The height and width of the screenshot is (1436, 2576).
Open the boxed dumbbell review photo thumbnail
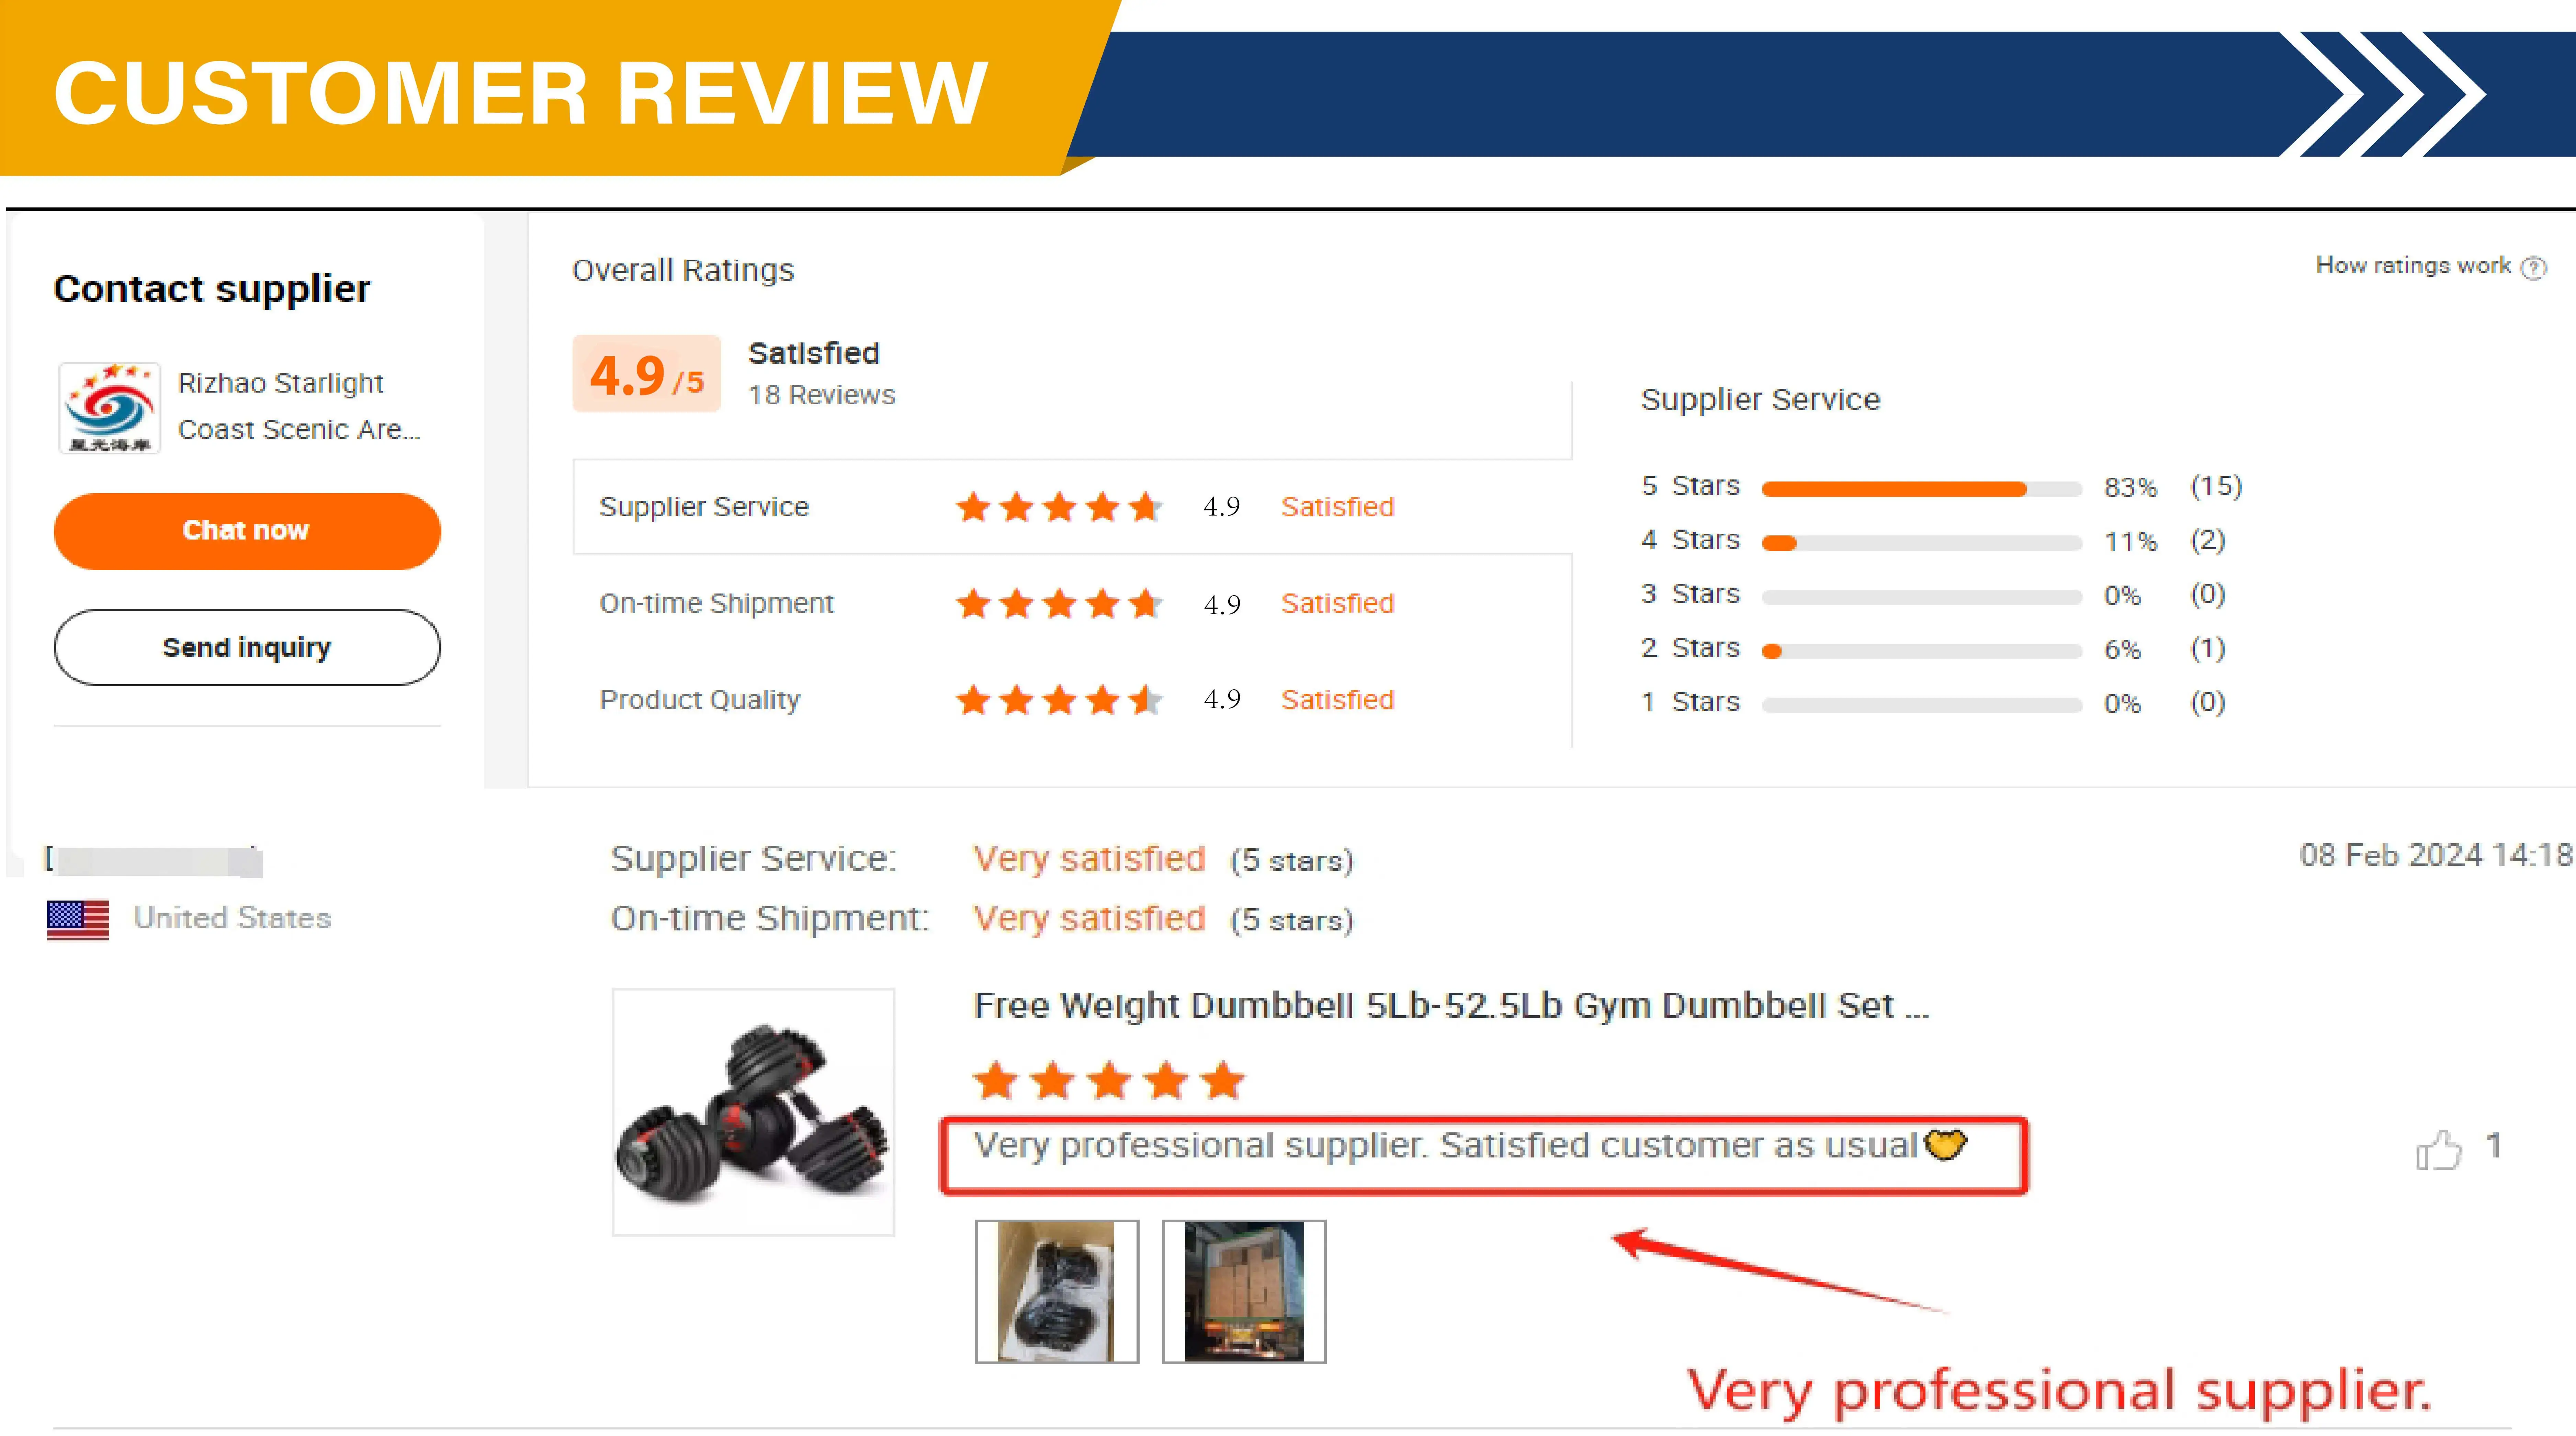[x=1057, y=1291]
